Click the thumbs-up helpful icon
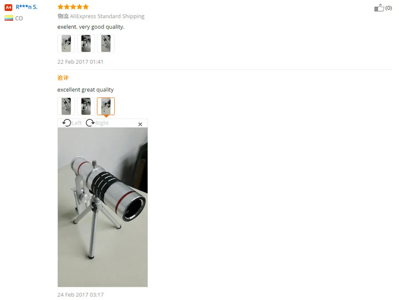The image size is (399, 300). pyautogui.click(x=379, y=8)
